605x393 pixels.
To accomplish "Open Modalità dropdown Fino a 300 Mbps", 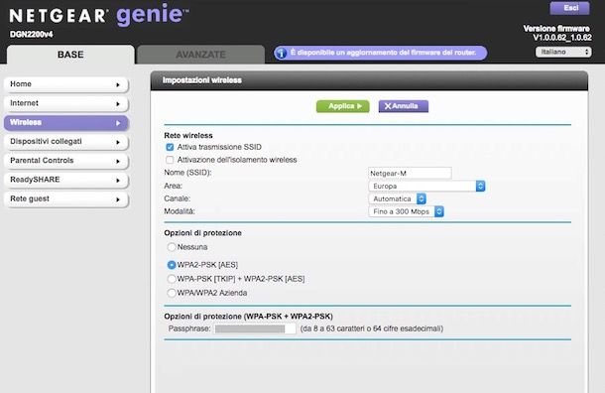I will click(x=406, y=211).
